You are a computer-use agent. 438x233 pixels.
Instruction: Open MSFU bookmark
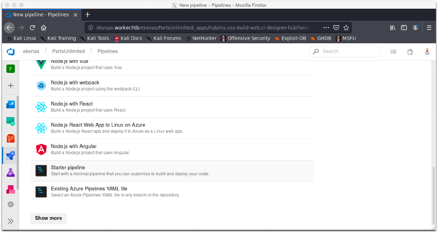(x=346, y=38)
